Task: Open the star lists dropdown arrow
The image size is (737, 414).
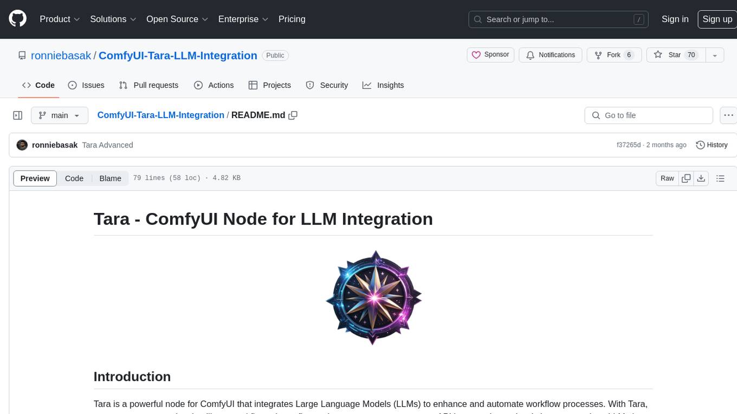Action: tap(715, 55)
